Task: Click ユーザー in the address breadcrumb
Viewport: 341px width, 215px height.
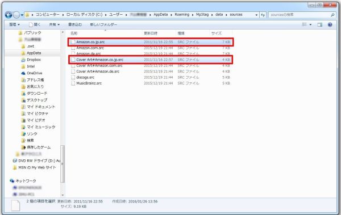Action: [116, 15]
